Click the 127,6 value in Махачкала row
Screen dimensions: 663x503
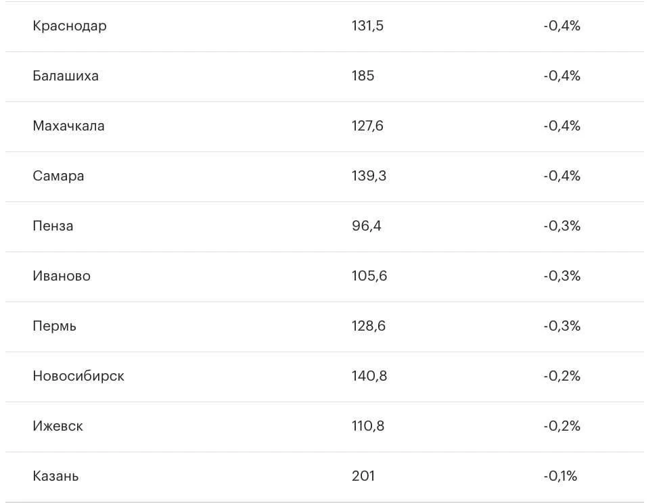coord(367,126)
